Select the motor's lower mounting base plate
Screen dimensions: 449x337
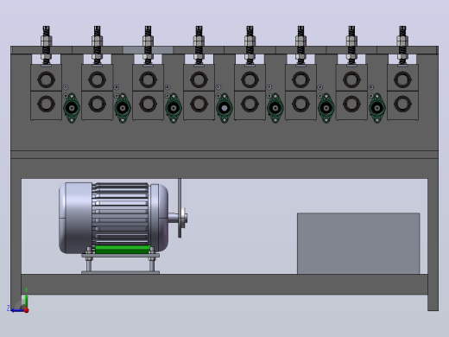pyautogui.click(x=120, y=272)
